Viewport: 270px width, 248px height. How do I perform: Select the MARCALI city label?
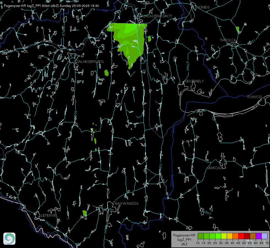click(x=215, y=168)
